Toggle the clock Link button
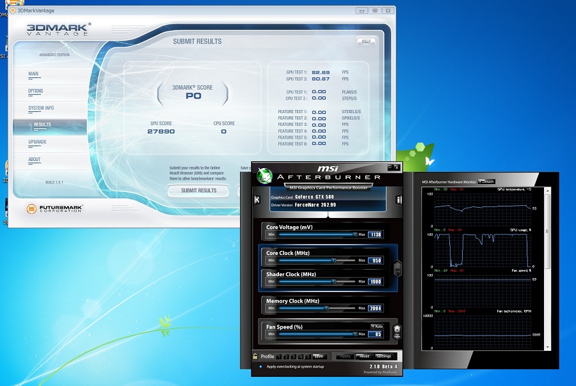The height and width of the screenshot is (386, 576). pyautogui.click(x=397, y=269)
